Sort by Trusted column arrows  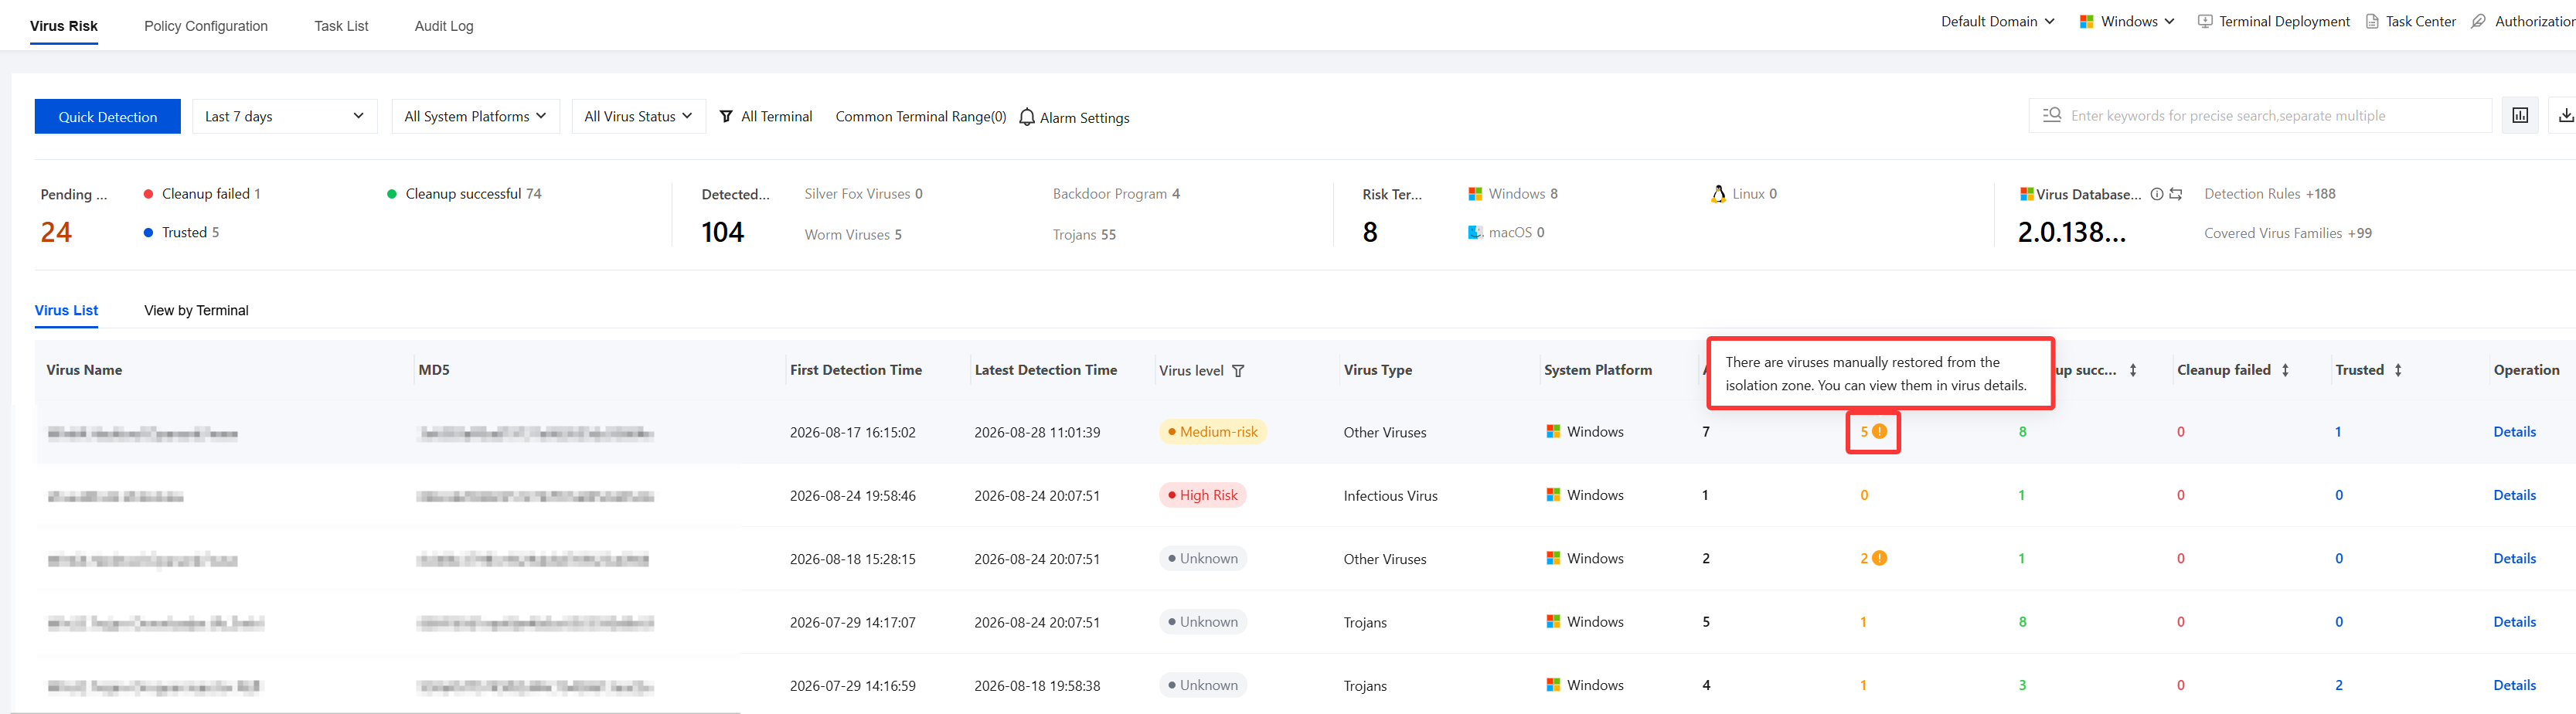(x=2398, y=370)
